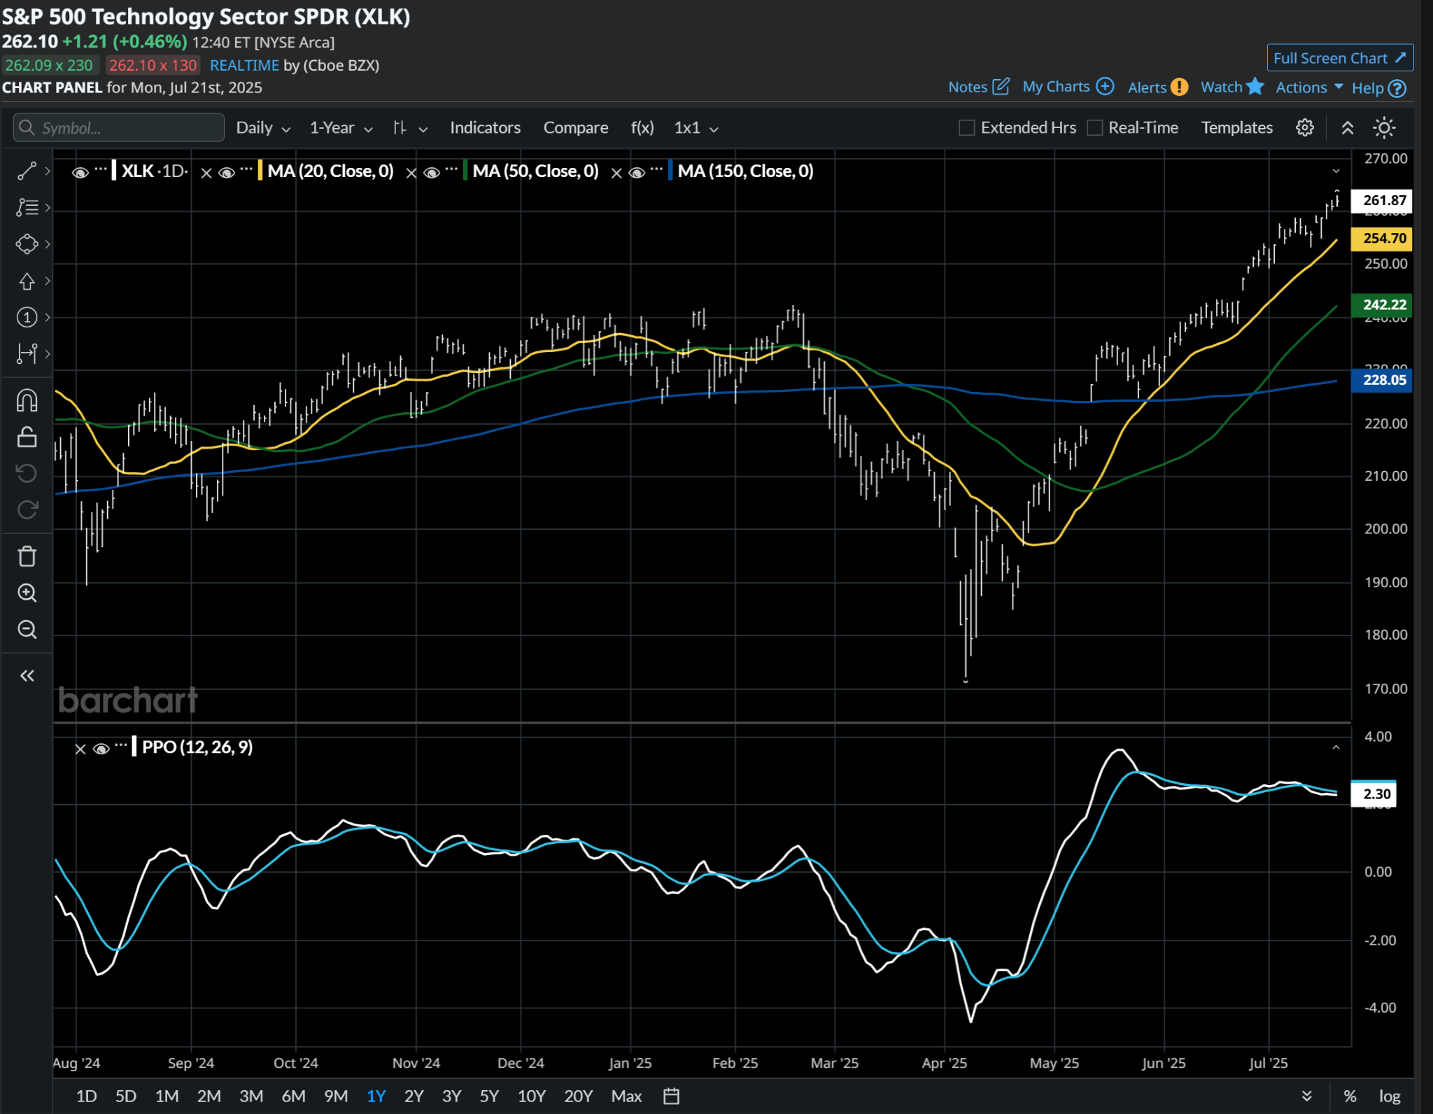
Task: Open chart settings gear
Action: click(1304, 128)
